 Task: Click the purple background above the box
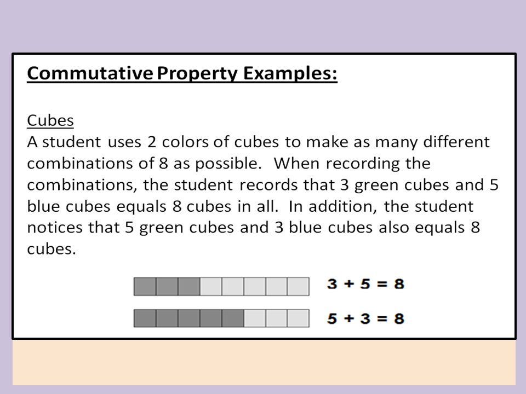263,26
